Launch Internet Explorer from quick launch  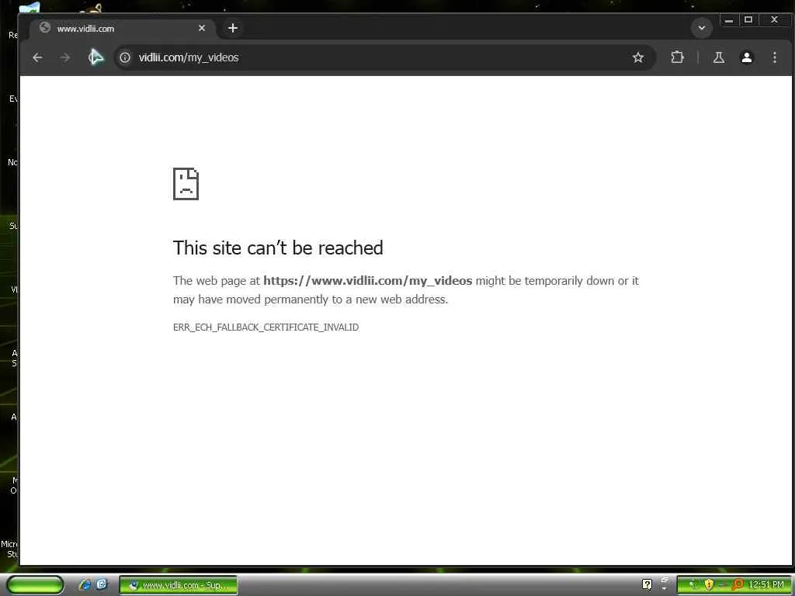[x=85, y=585]
